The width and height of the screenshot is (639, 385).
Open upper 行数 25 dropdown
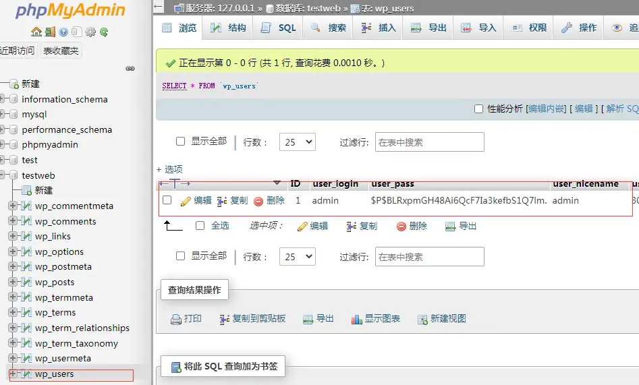[298, 142]
